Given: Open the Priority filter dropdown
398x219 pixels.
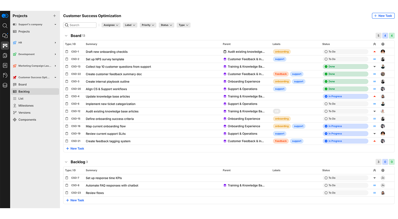Looking at the screenshot, I should tap(148, 25).
